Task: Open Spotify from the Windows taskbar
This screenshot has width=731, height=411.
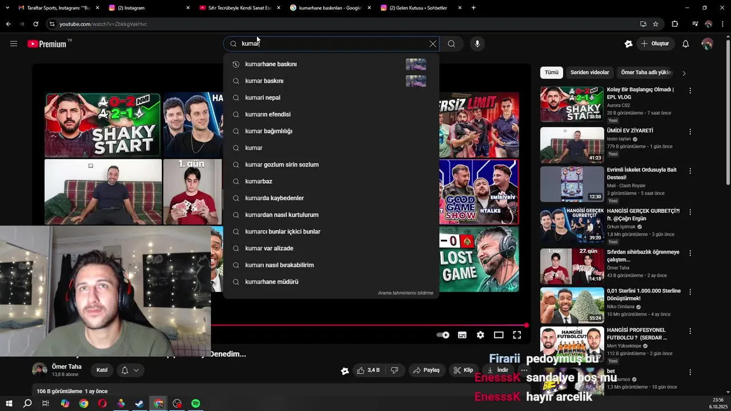Action: point(195,404)
